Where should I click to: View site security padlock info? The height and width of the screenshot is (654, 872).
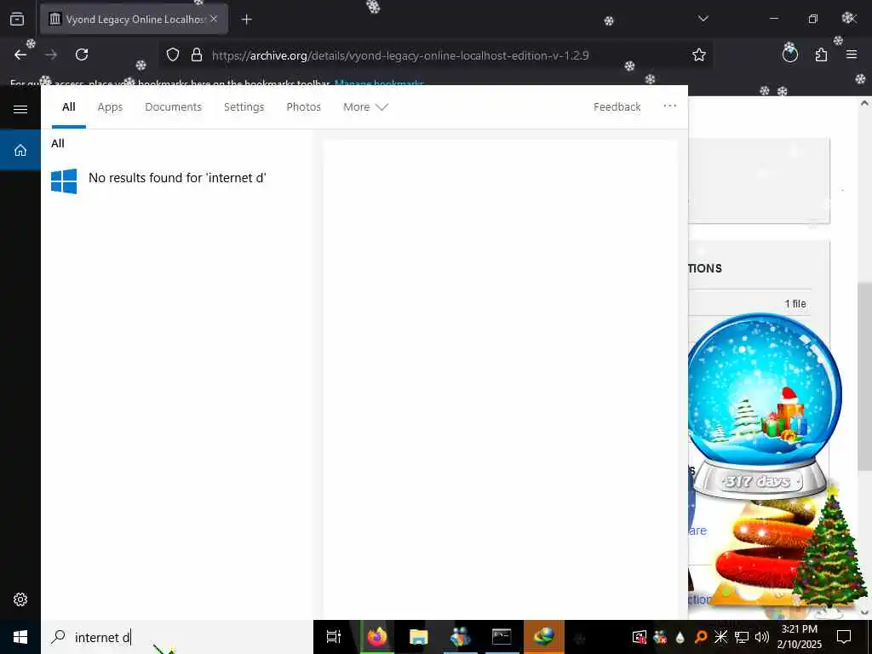[197, 54]
